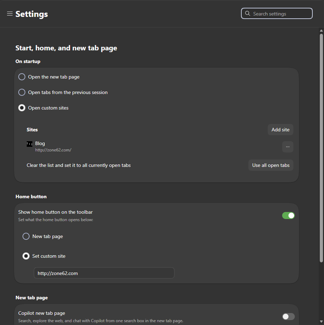
Task: Select Open tabs from previous session
Action: [x=22, y=92]
